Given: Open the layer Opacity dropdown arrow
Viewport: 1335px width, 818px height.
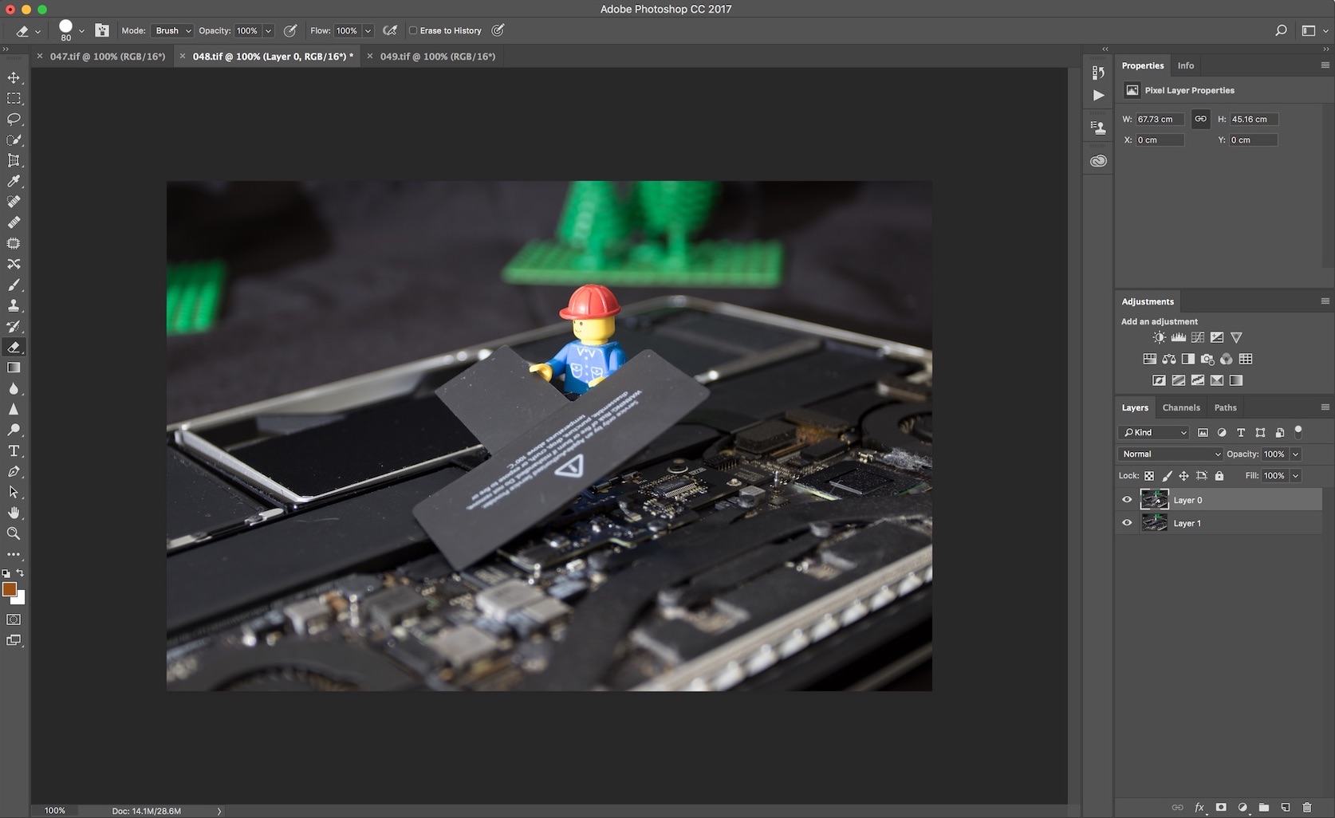Looking at the screenshot, I should (x=1295, y=454).
